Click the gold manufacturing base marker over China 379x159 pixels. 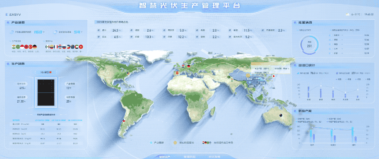pos(248,75)
